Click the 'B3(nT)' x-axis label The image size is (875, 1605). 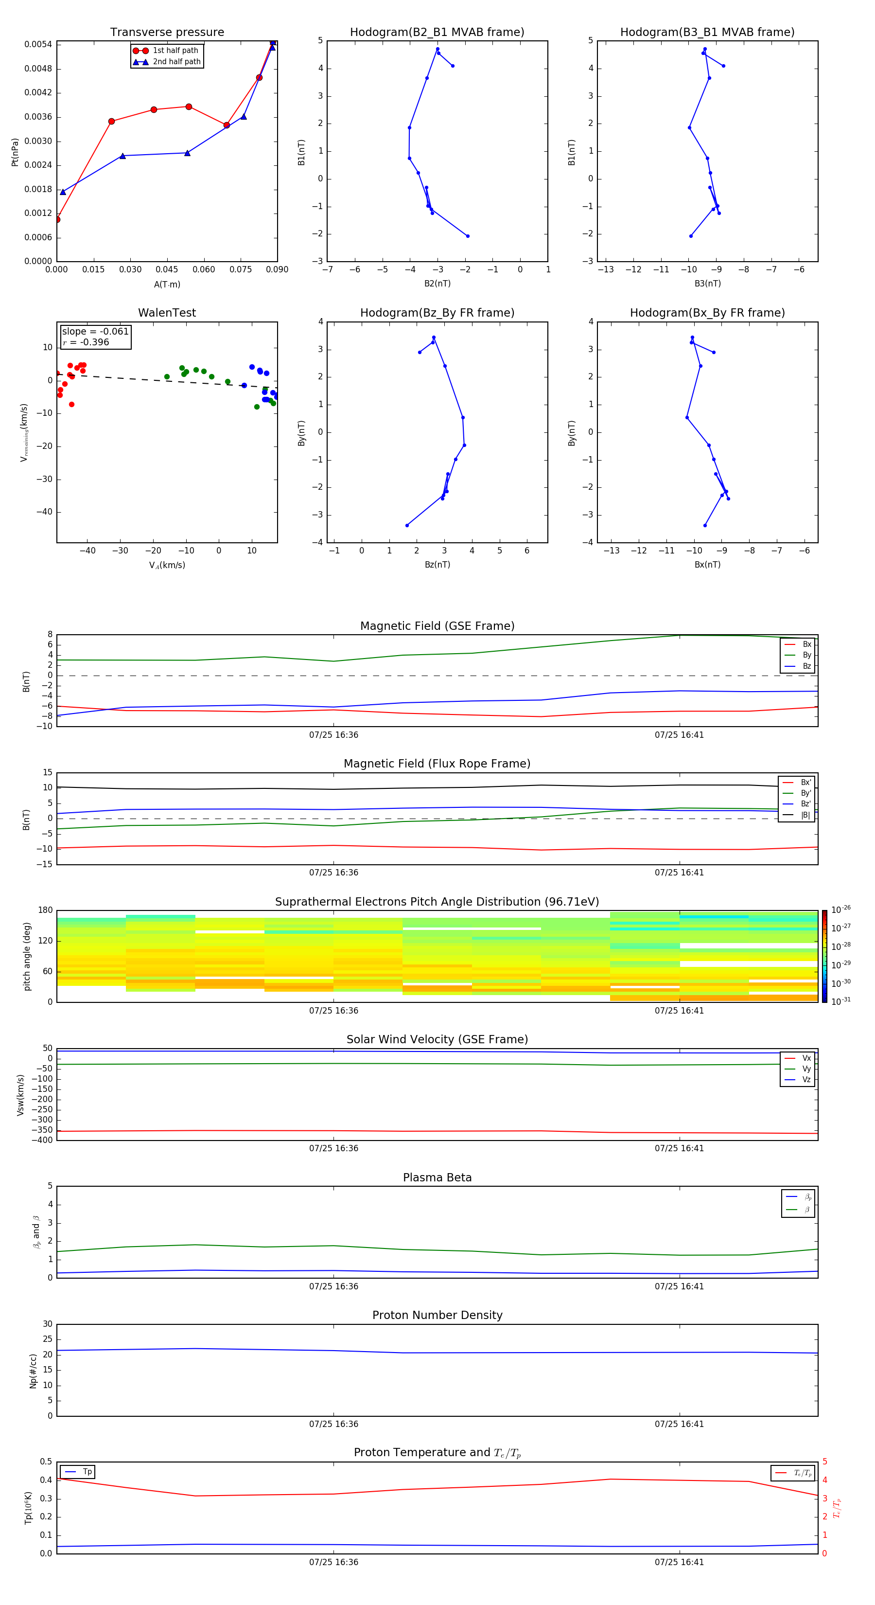click(x=707, y=284)
